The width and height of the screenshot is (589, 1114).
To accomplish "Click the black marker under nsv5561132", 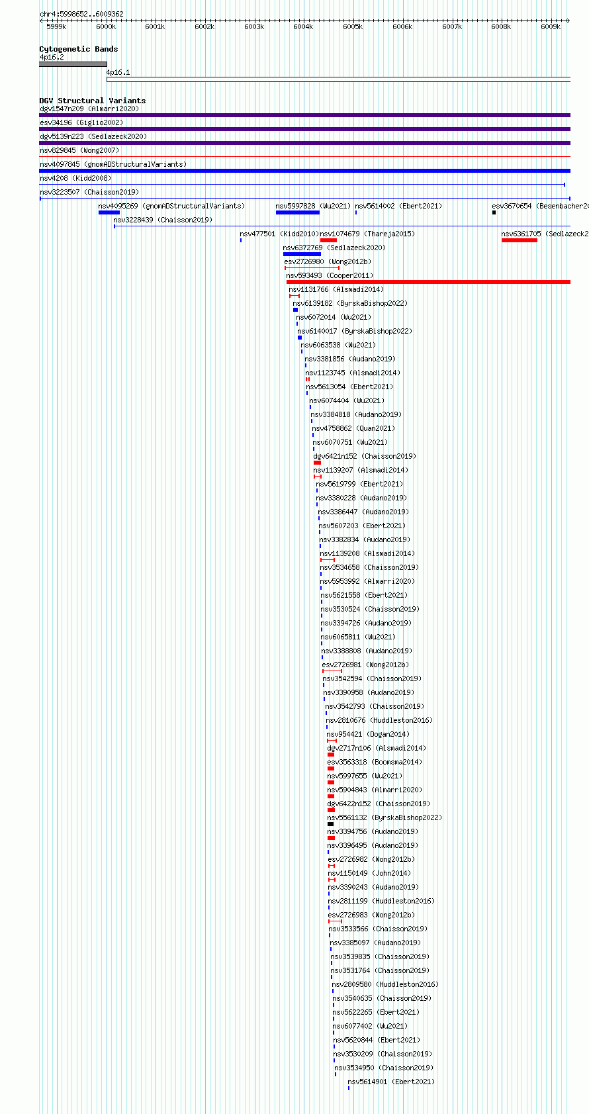I will [330, 824].
